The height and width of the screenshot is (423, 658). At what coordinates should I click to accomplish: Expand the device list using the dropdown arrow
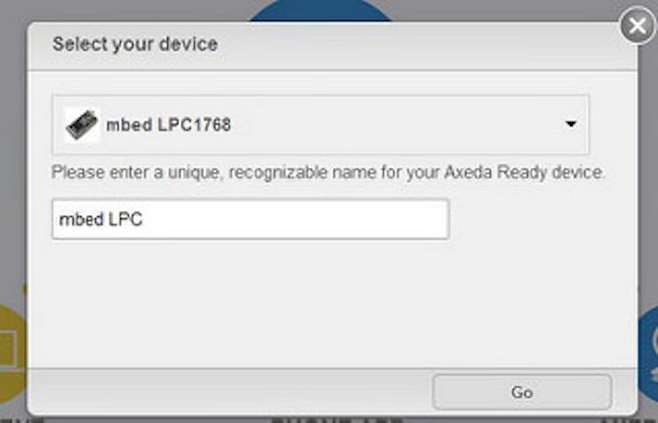point(571,124)
